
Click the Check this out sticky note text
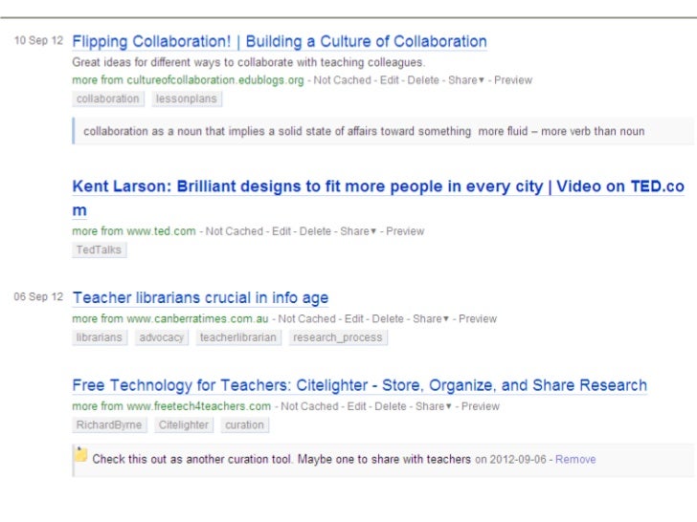[281, 460]
